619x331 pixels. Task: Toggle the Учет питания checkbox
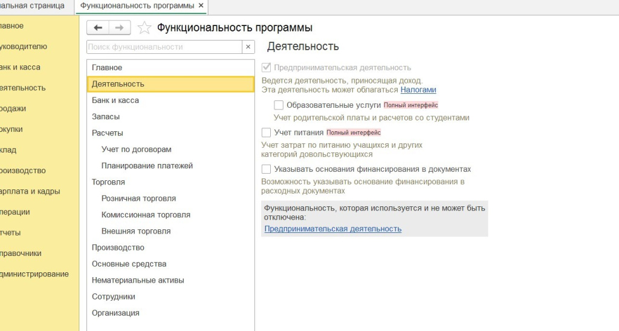[266, 133]
